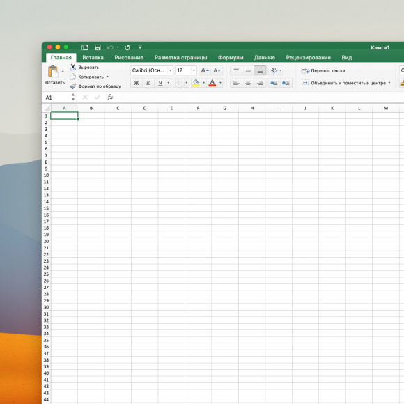Screen dimensions: 404x404
Task: Open customize quick access toolbar dropdown
Action: point(140,47)
